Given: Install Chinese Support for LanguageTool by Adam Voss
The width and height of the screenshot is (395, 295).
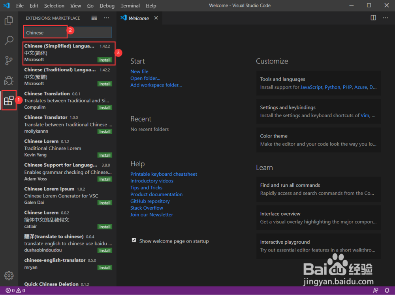Looking at the screenshot, I should pos(105,179).
